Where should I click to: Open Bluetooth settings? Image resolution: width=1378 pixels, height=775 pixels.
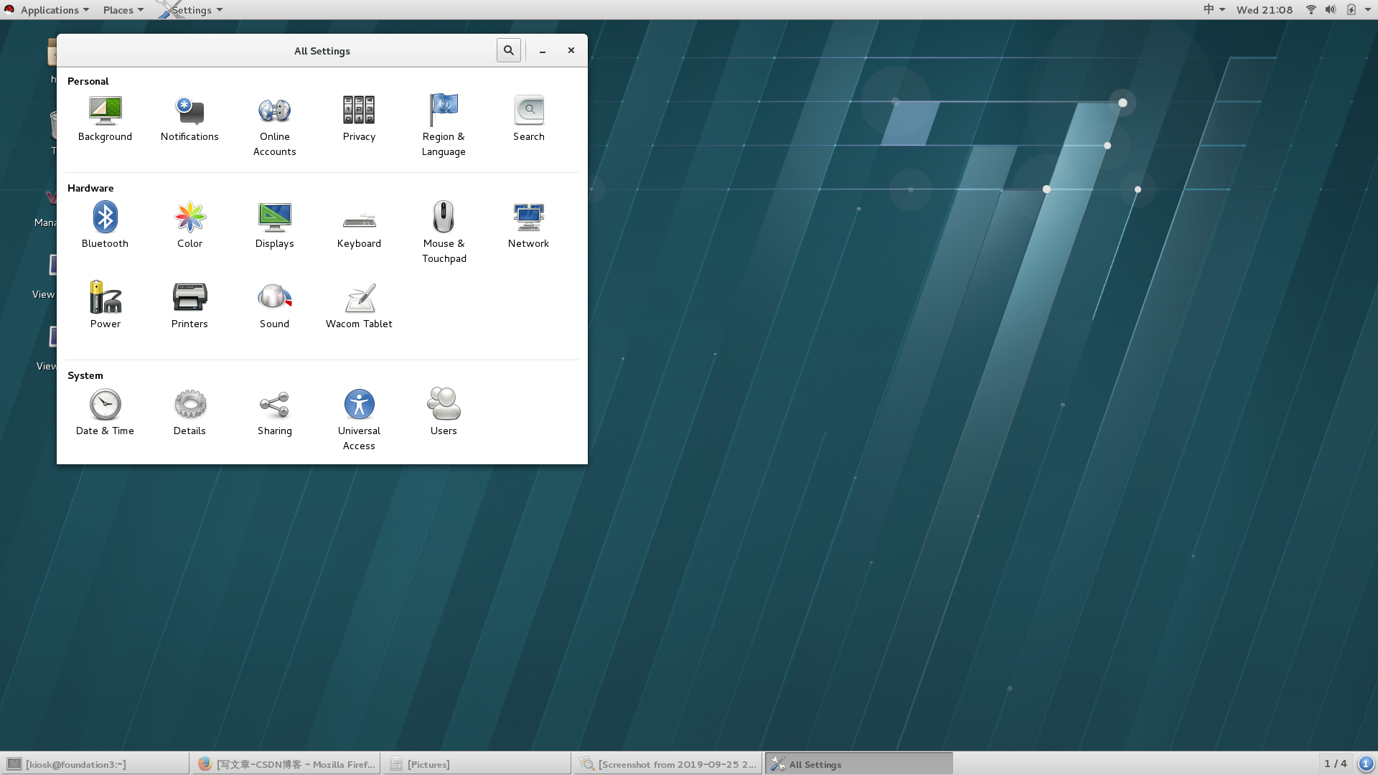pyautogui.click(x=105, y=218)
